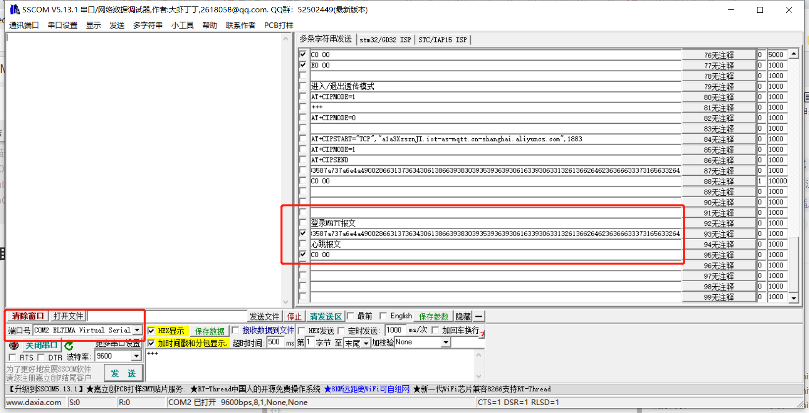Toggle checkbox for row 76 C0 00

(x=303, y=54)
